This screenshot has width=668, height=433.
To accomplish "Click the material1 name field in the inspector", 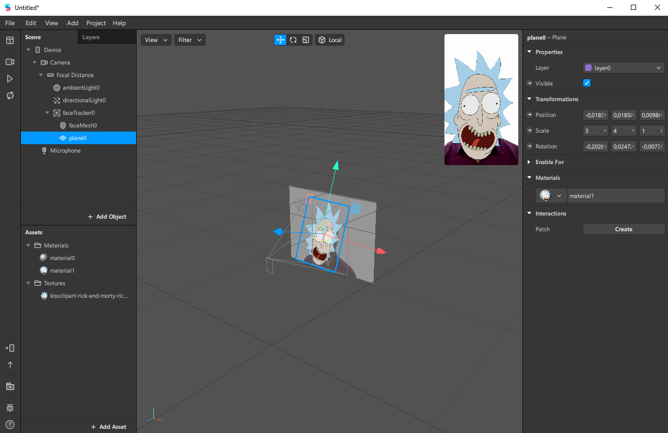I will pyautogui.click(x=616, y=196).
